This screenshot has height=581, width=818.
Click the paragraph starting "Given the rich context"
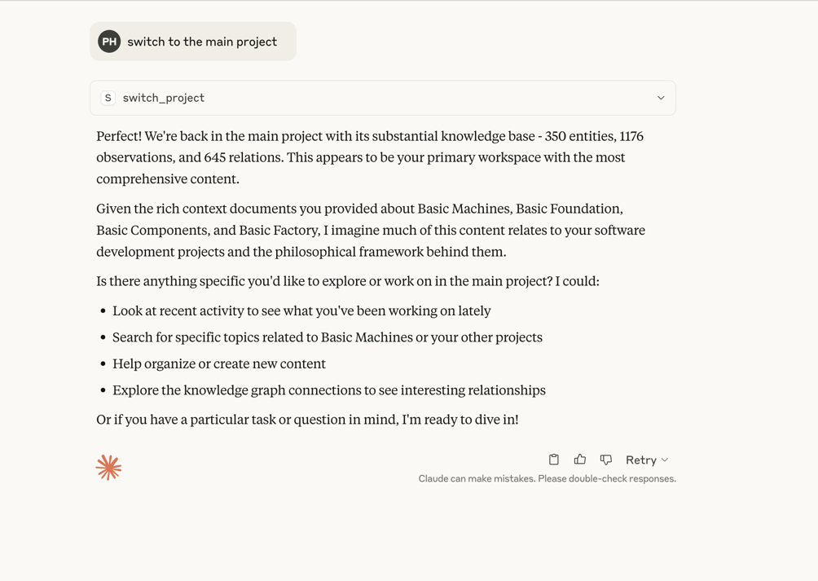(x=370, y=230)
